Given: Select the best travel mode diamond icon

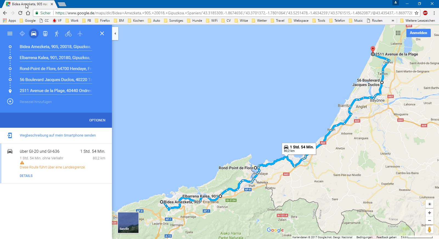Looking at the screenshot, I should click(22, 34).
